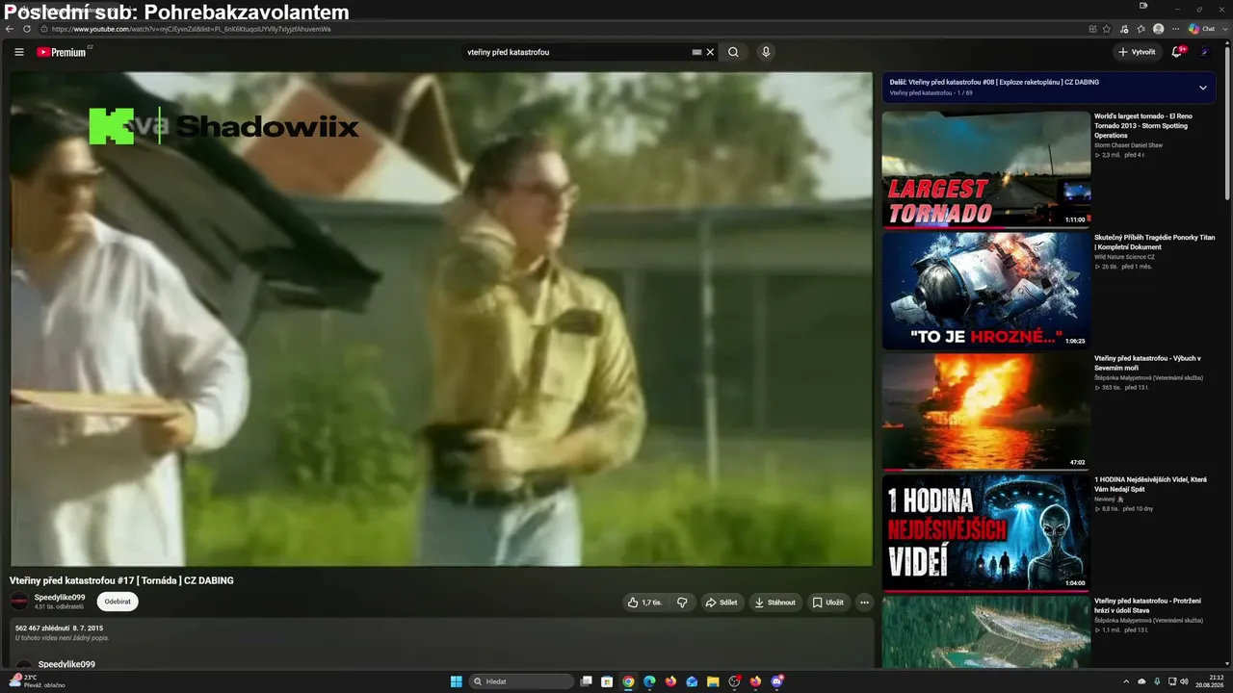The height and width of the screenshot is (693, 1233).
Task: Dislike the video with thumbs down
Action: coord(682,603)
